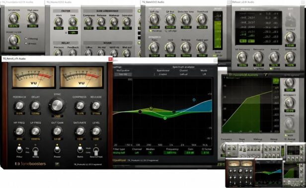Click the Threshold knob next to the output meter
306x188 pixels.
click(x=202, y=20)
